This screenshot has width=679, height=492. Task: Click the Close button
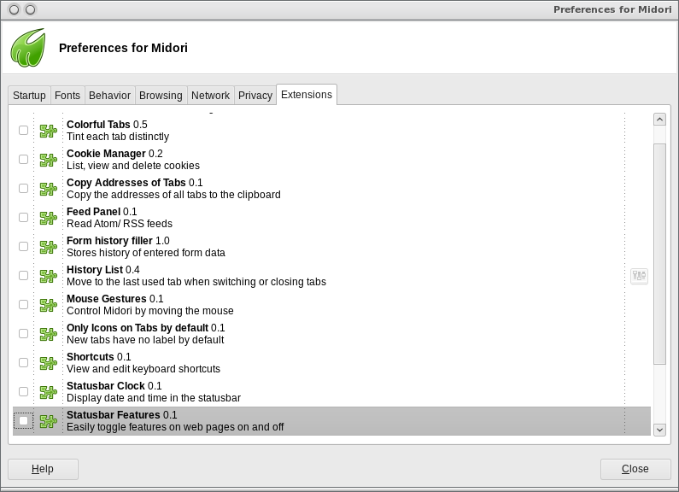point(635,469)
